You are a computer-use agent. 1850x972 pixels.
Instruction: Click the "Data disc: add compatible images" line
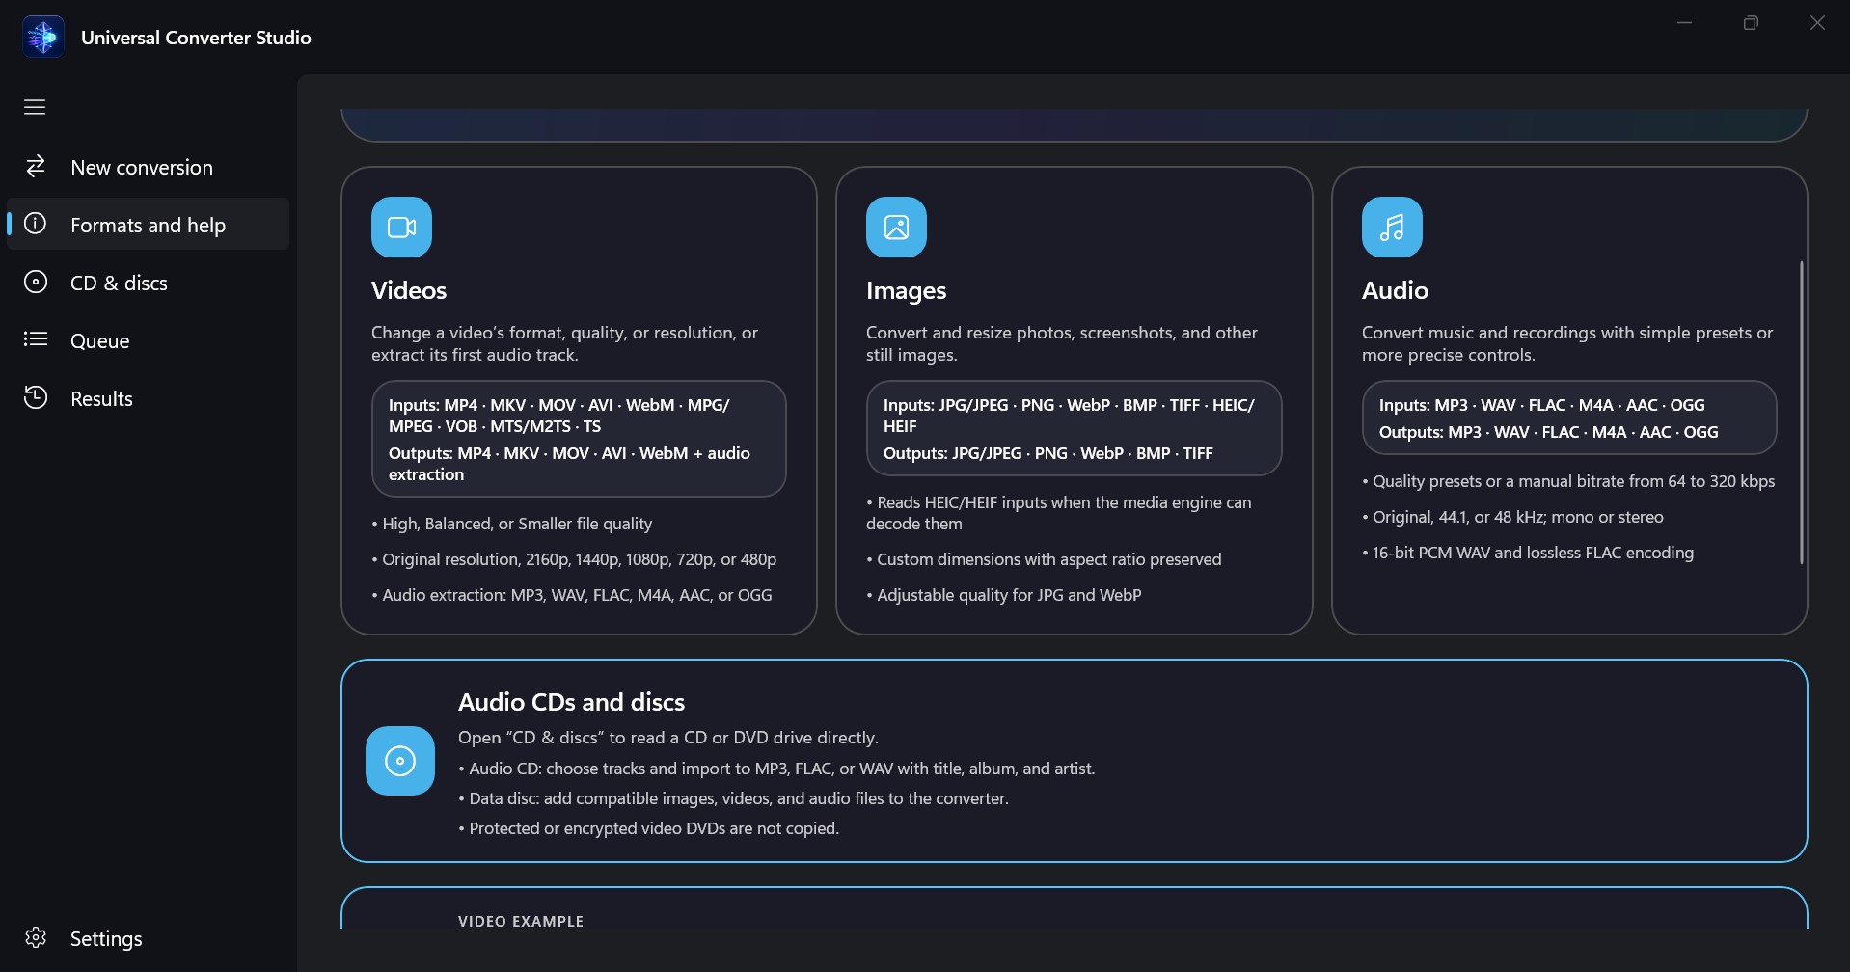coord(733,798)
